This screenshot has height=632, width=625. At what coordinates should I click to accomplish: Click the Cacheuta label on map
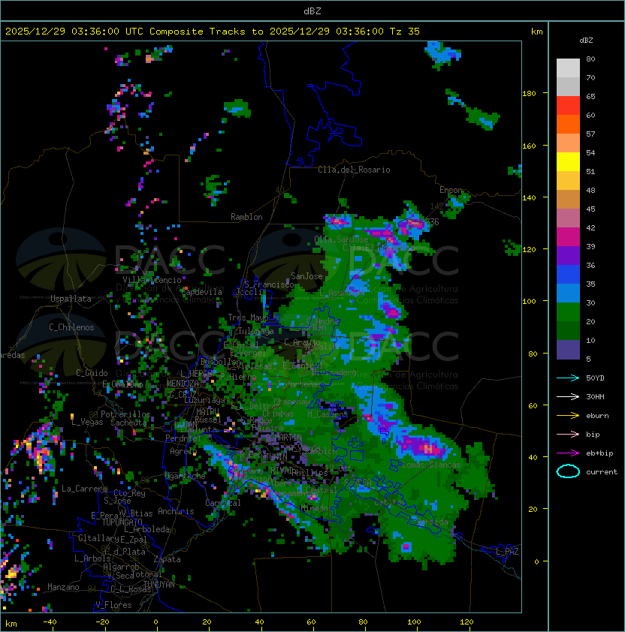(128, 423)
